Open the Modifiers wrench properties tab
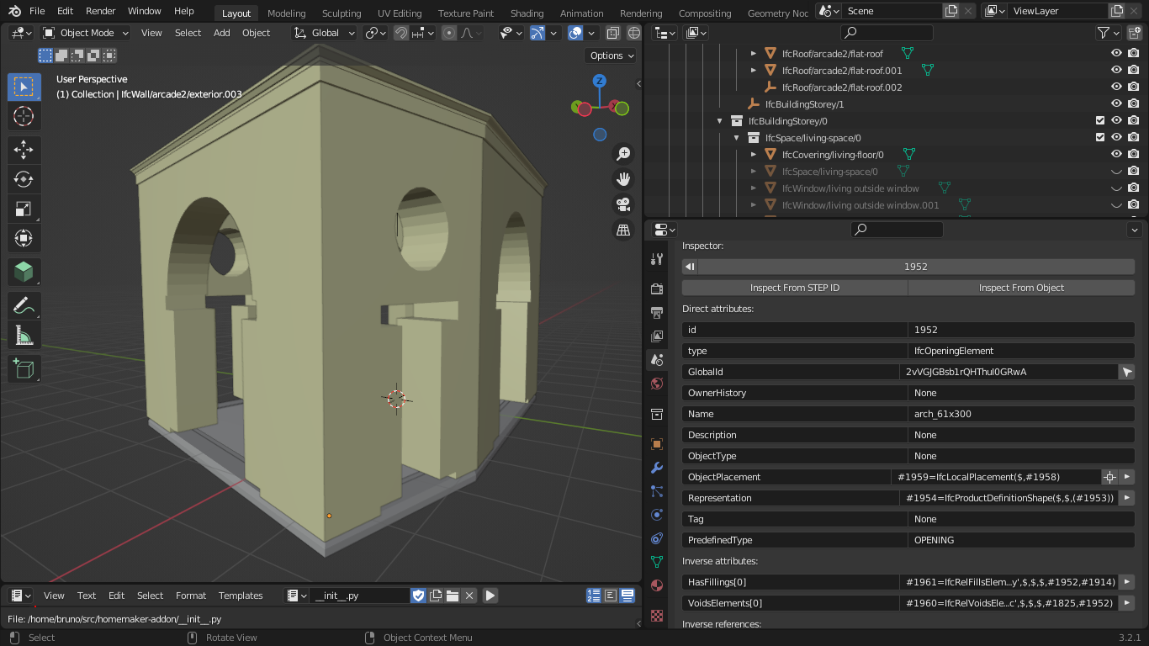 pyautogui.click(x=657, y=468)
